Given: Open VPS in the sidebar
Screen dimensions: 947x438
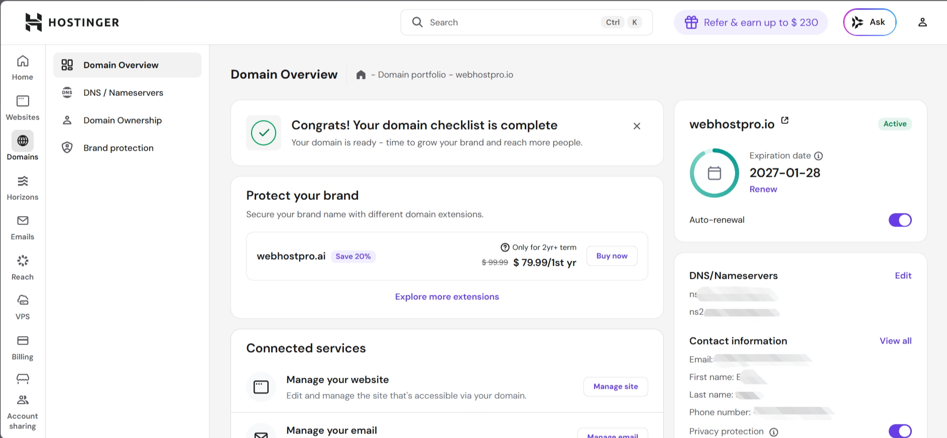Looking at the screenshot, I should pyautogui.click(x=23, y=307).
